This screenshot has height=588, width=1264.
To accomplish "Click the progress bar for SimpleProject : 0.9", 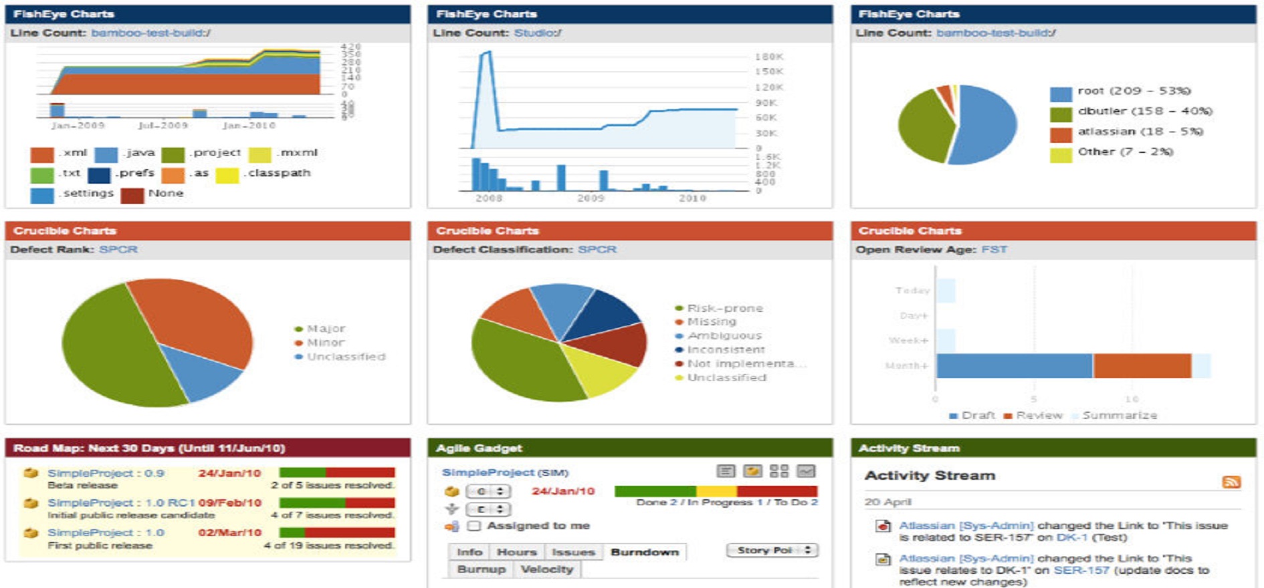I will click(x=337, y=472).
